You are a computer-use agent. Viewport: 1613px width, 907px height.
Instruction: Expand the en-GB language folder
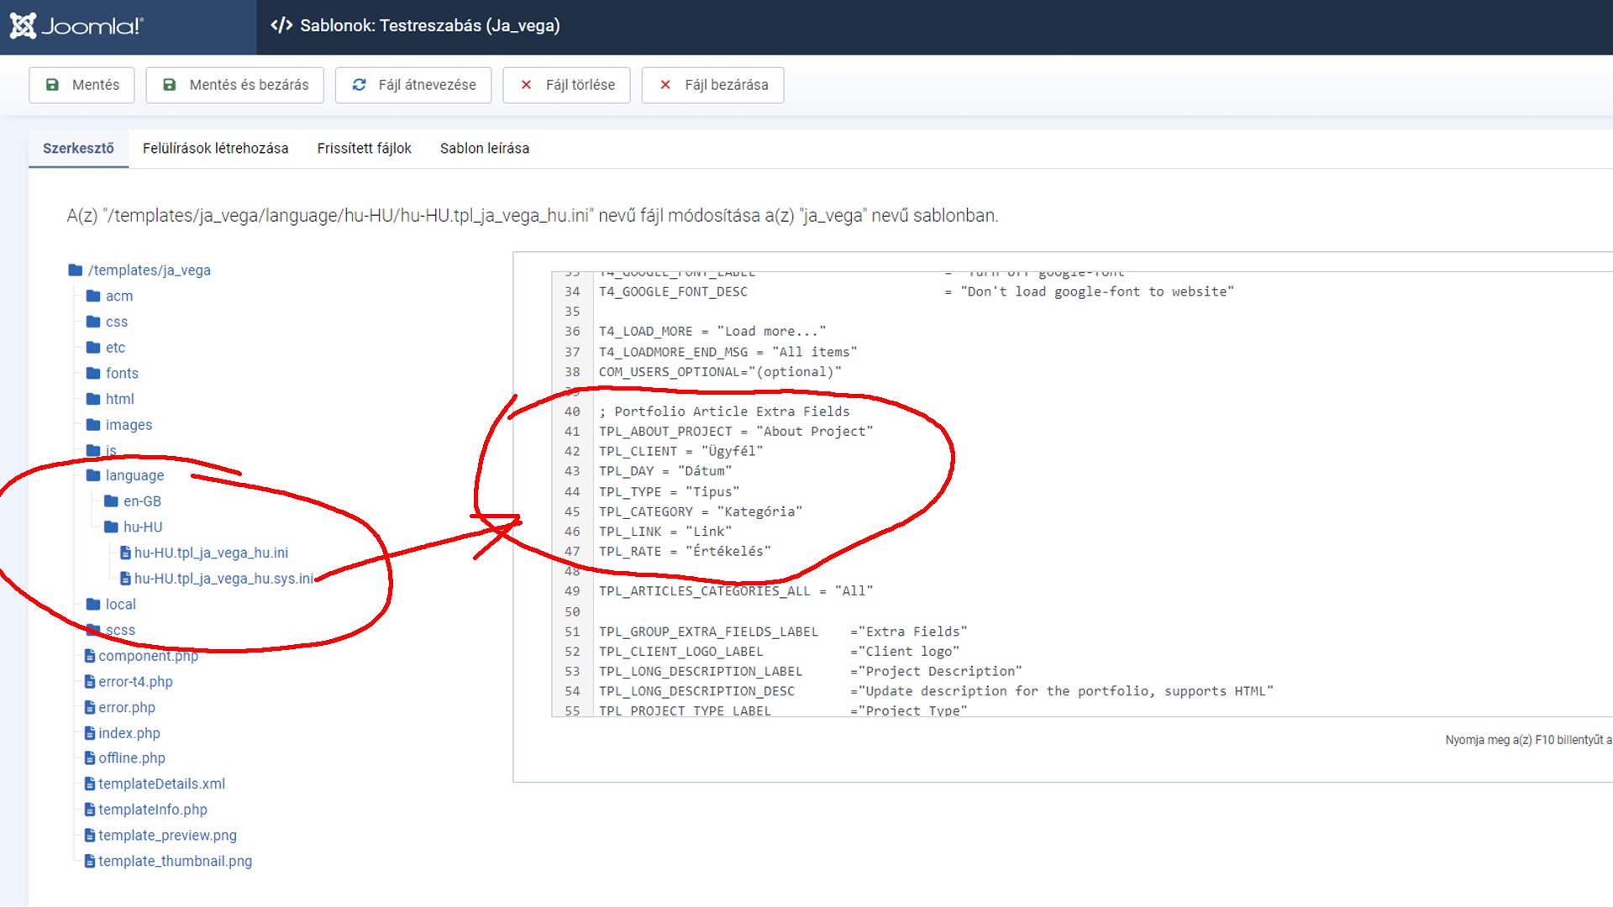click(141, 501)
